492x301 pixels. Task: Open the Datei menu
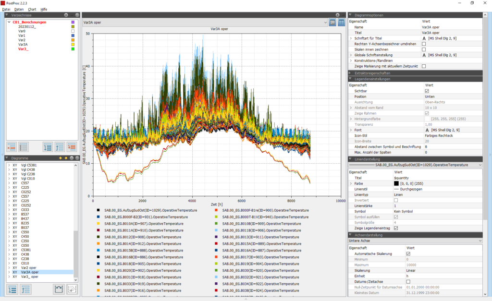tap(6, 10)
